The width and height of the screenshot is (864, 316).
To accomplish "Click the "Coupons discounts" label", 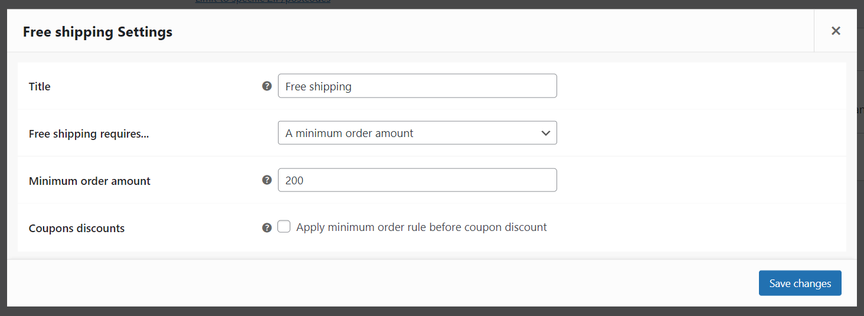I will coord(77,228).
